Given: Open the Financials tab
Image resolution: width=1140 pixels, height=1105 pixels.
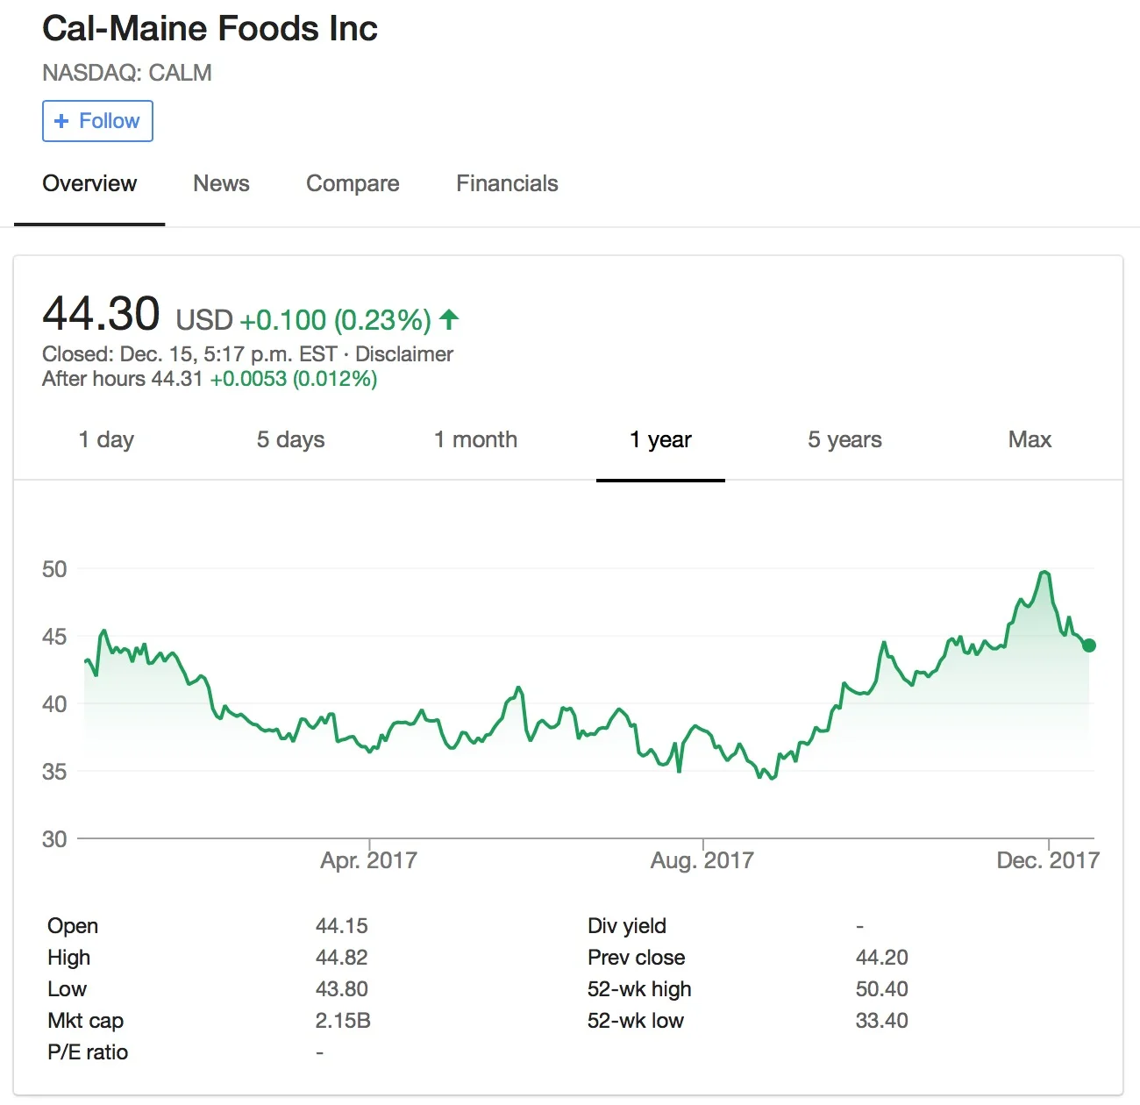Looking at the screenshot, I should (507, 183).
